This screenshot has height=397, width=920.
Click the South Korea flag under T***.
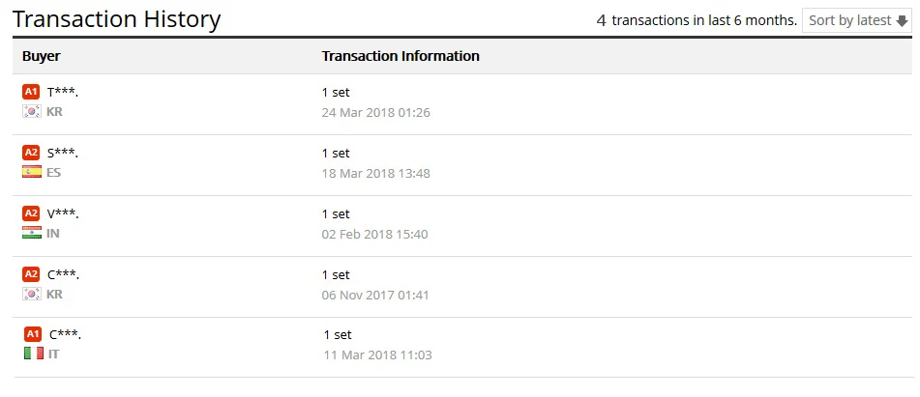31,111
